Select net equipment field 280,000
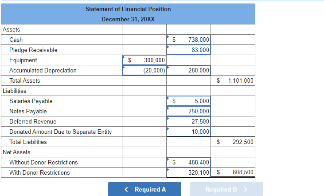 188,70
